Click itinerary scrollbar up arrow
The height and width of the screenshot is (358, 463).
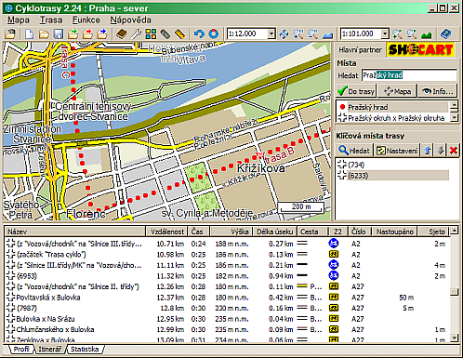(x=454, y=230)
